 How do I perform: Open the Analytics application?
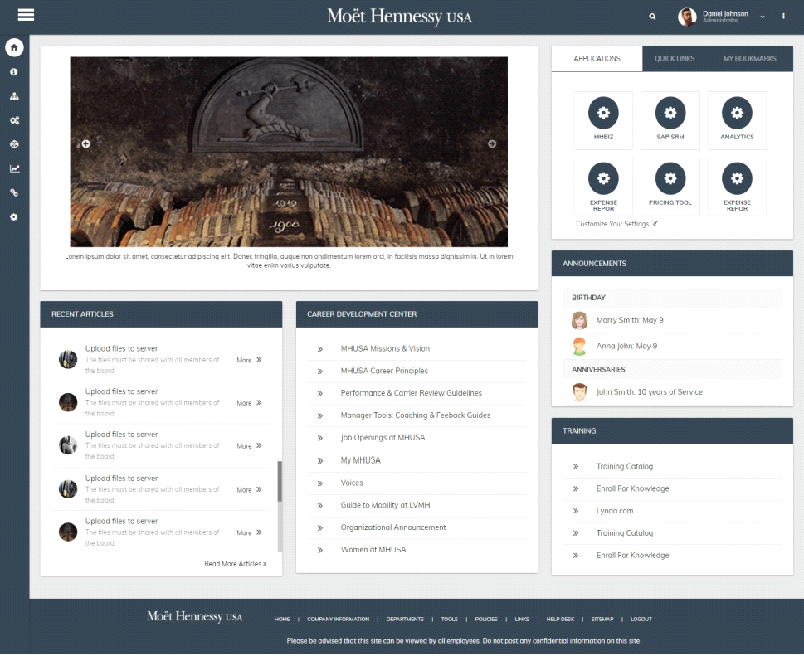point(737,120)
